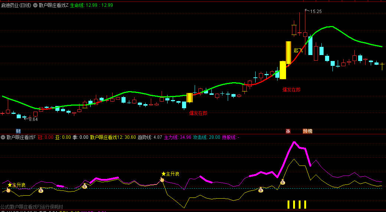Open the dropdown arrow beside 散户跟庄看戏Z

click(35, 5)
